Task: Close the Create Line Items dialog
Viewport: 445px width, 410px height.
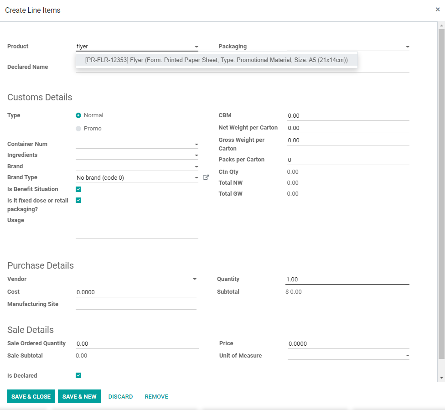Action: 438,10
